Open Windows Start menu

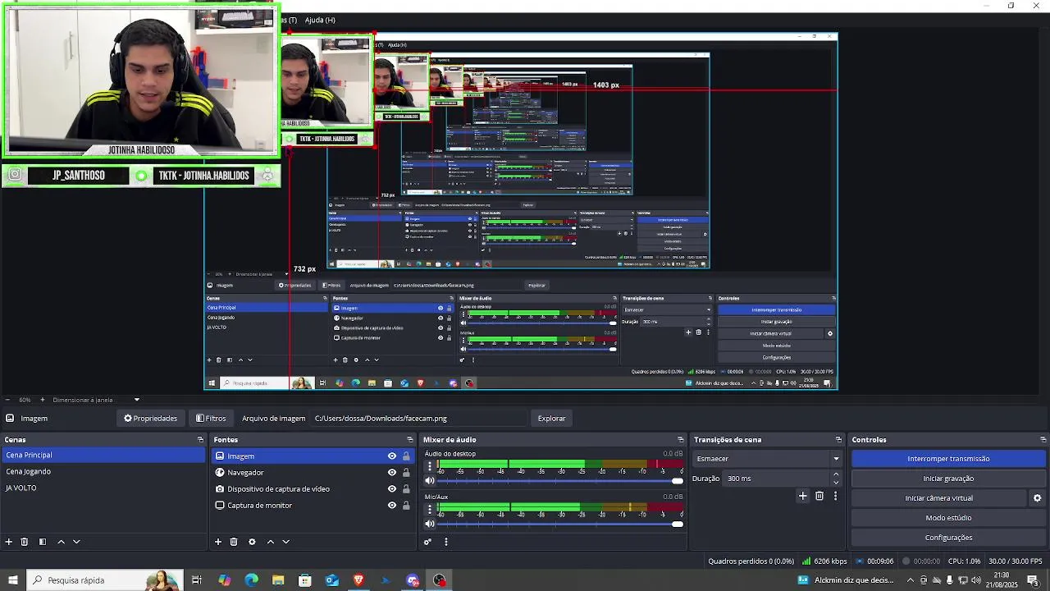(x=13, y=580)
